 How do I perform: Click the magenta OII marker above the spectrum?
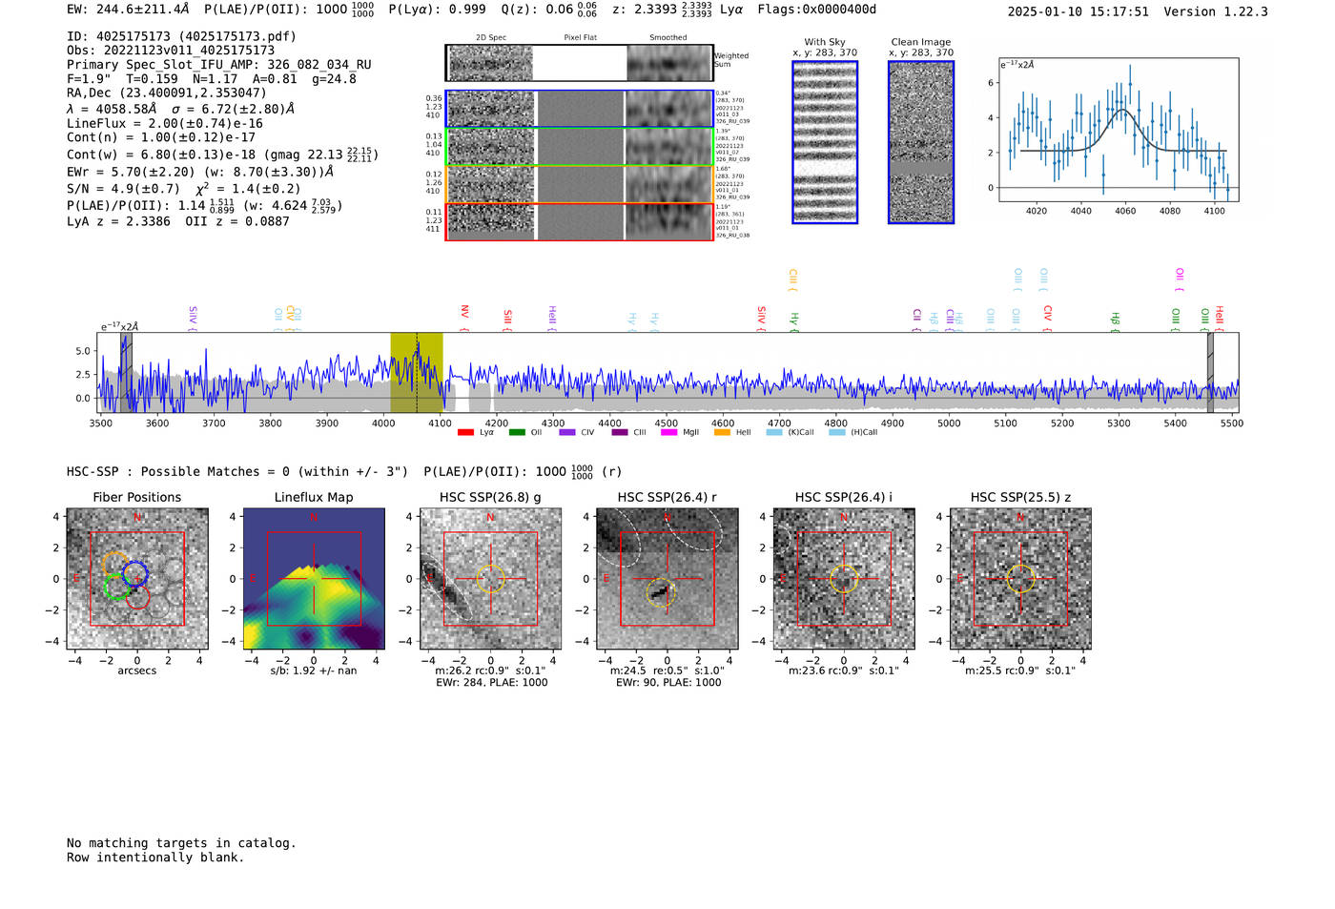(1180, 279)
